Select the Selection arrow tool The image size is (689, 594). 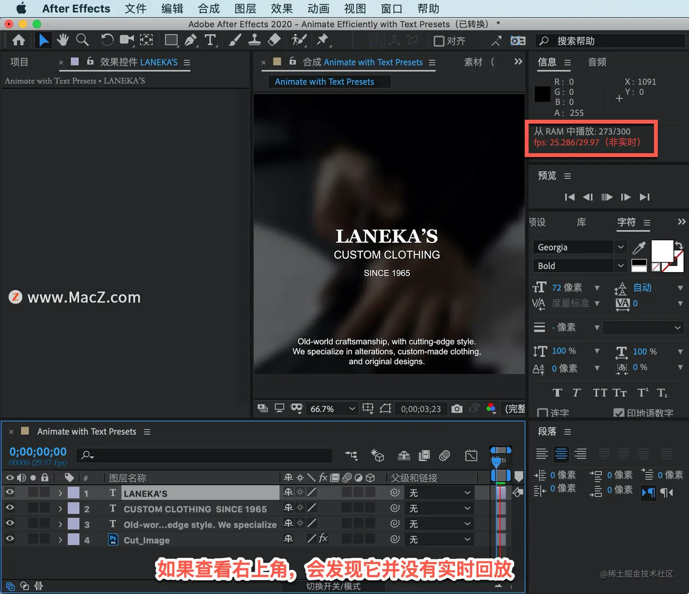[x=43, y=41]
